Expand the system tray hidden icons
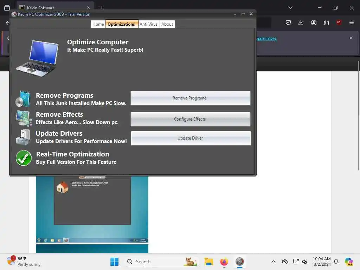Screen dimensions: 360x270 pyautogui.click(x=274, y=262)
